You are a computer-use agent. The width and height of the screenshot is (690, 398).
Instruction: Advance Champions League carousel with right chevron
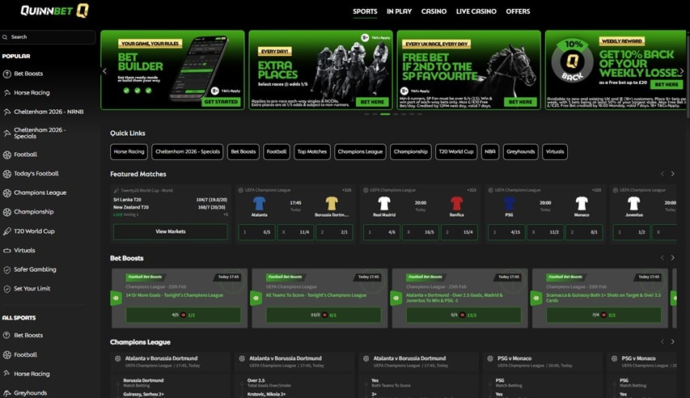pos(672,341)
